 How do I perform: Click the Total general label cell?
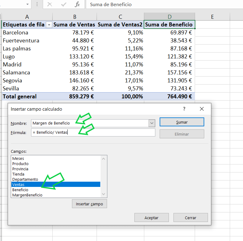point(27,97)
